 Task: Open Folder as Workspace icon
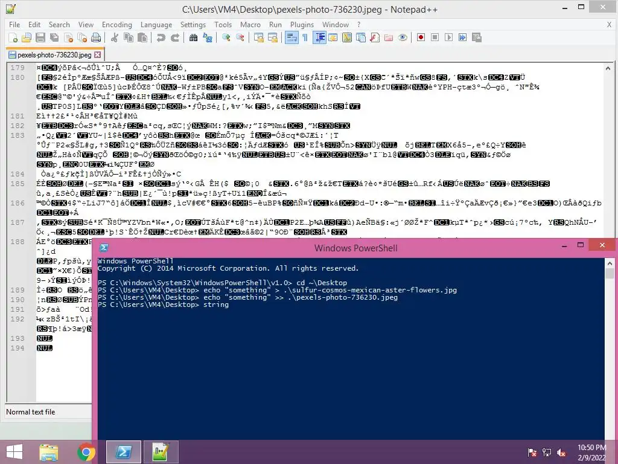[x=389, y=37]
